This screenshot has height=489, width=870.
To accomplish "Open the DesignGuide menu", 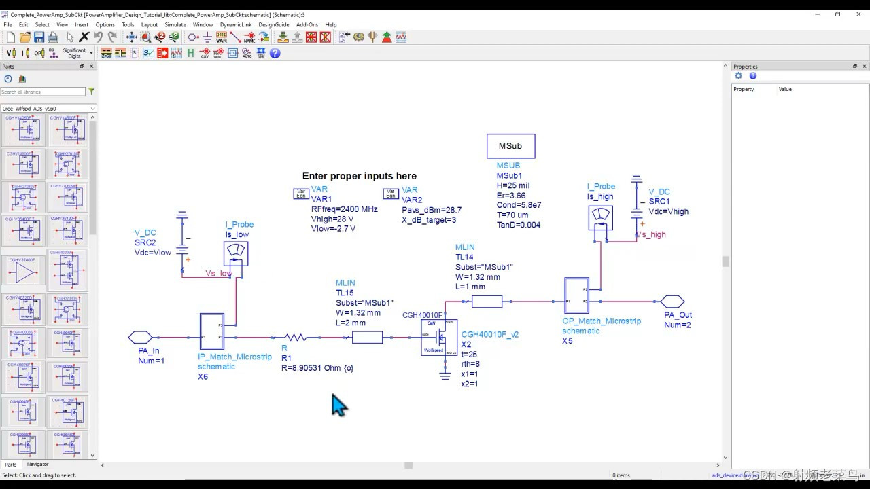I will (274, 24).
